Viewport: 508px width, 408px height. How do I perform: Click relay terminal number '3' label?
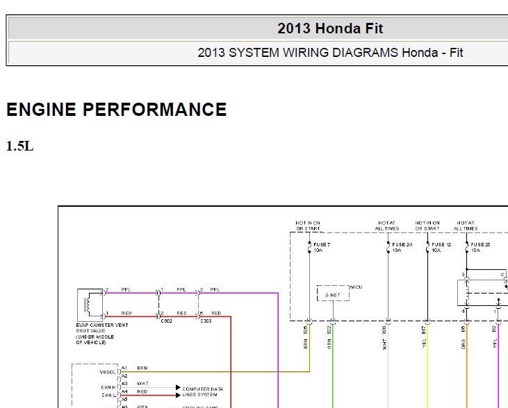463,274
